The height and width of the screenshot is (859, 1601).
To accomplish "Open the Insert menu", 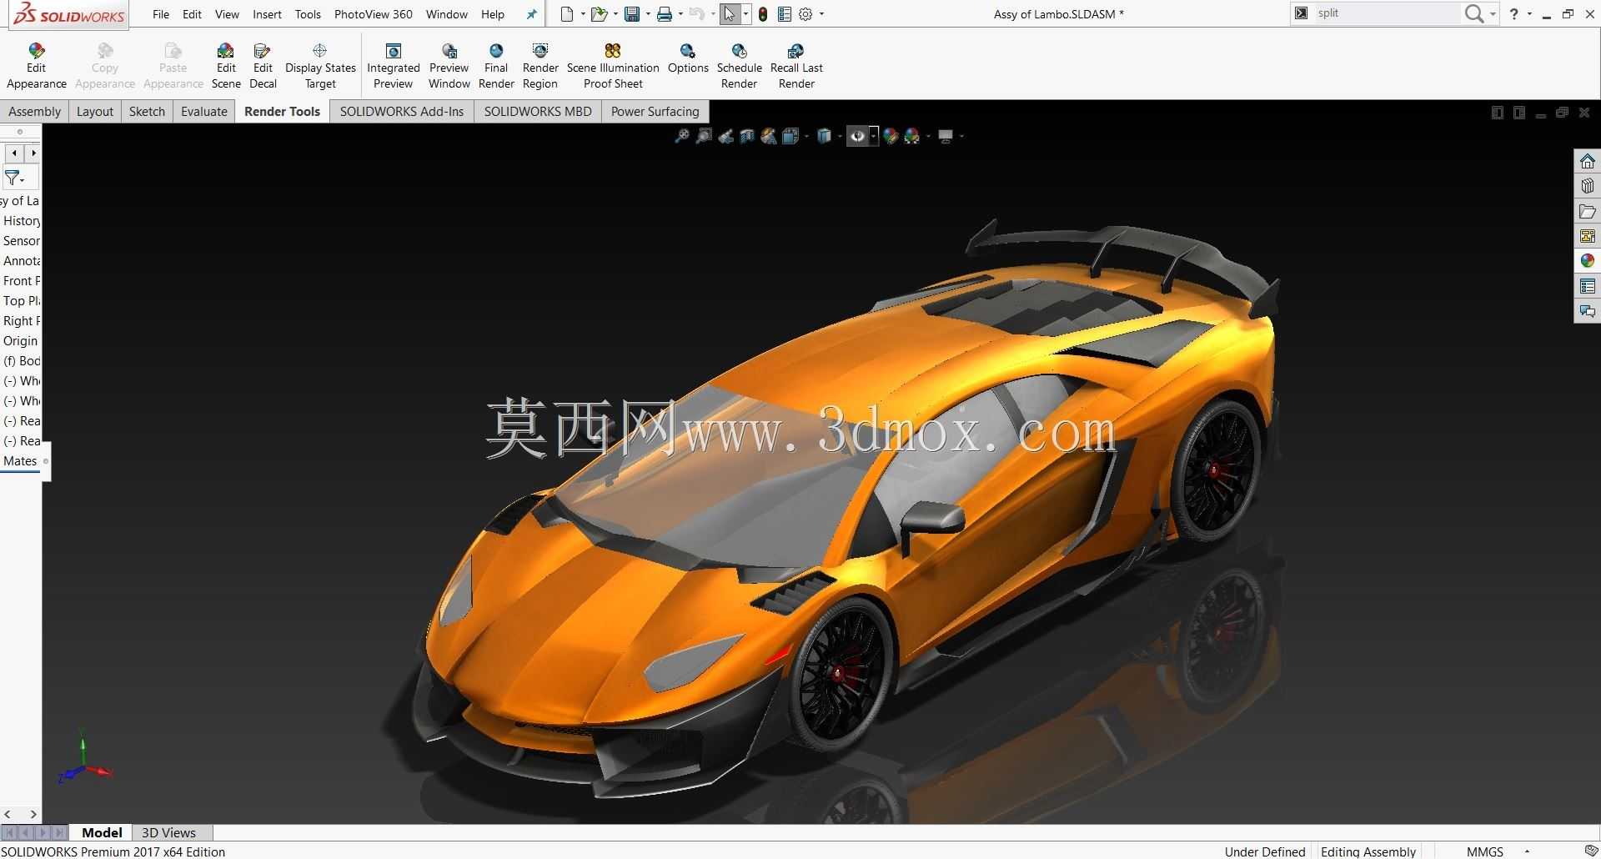I will (268, 14).
